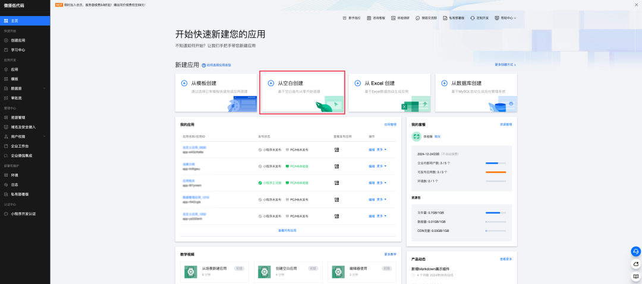Click the HOT promotion banner text
Screen dimensions: 642x284
tap(105, 5)
